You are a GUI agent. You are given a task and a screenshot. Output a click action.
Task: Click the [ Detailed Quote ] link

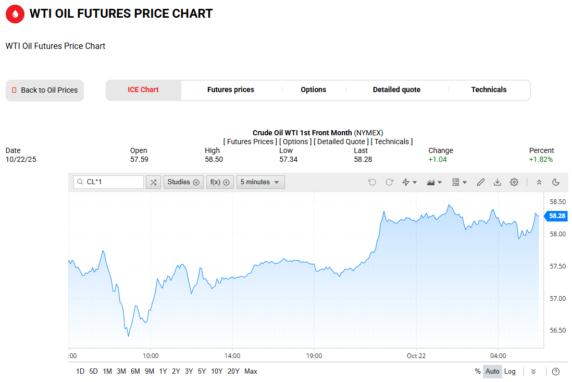coord(341,142)
